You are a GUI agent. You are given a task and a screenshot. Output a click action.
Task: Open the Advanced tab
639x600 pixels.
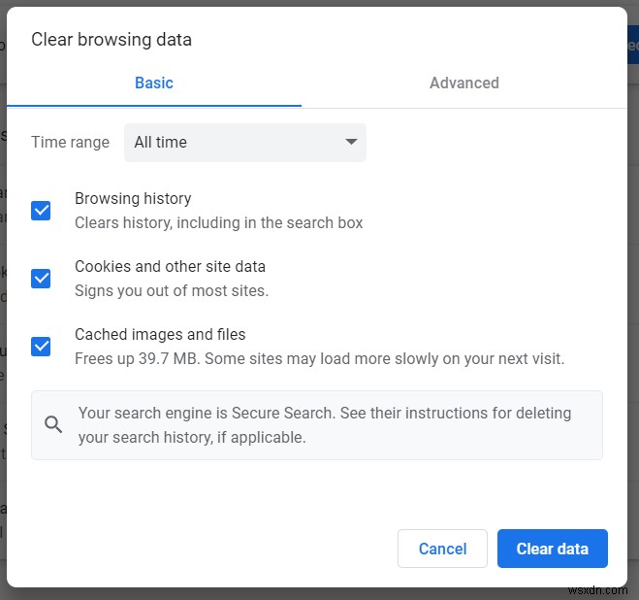[x=464, y=83]
